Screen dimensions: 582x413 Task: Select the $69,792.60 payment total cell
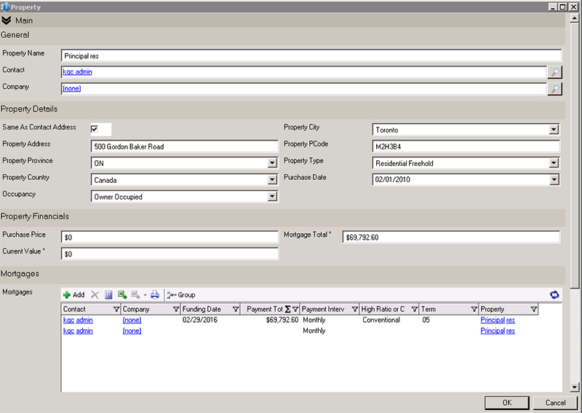coord(282,320)
